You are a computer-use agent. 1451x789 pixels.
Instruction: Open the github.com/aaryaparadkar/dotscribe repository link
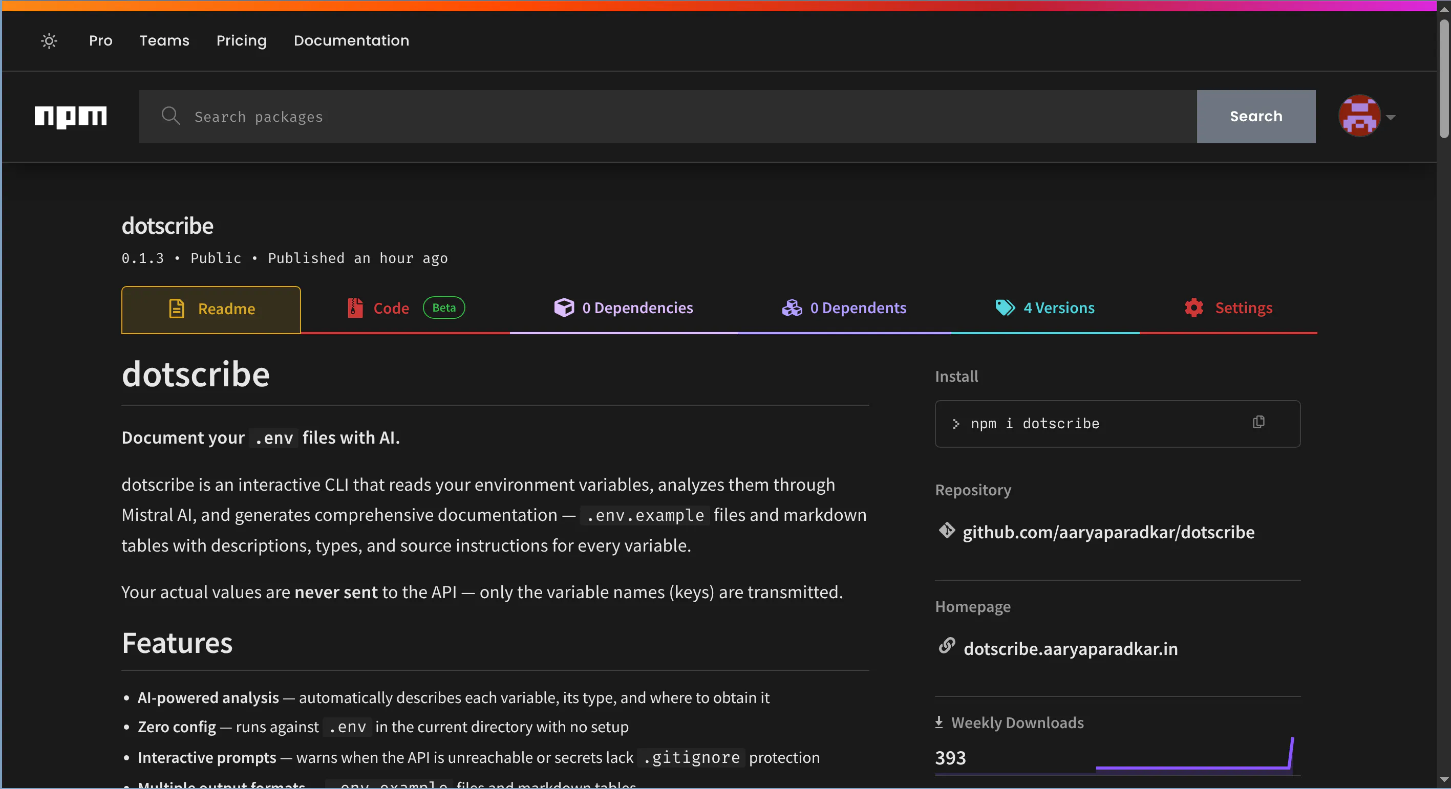point(1108,532)
